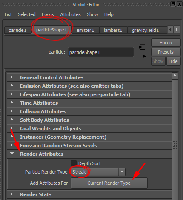Click the 'Add Attributes For' label

(49, 183)
